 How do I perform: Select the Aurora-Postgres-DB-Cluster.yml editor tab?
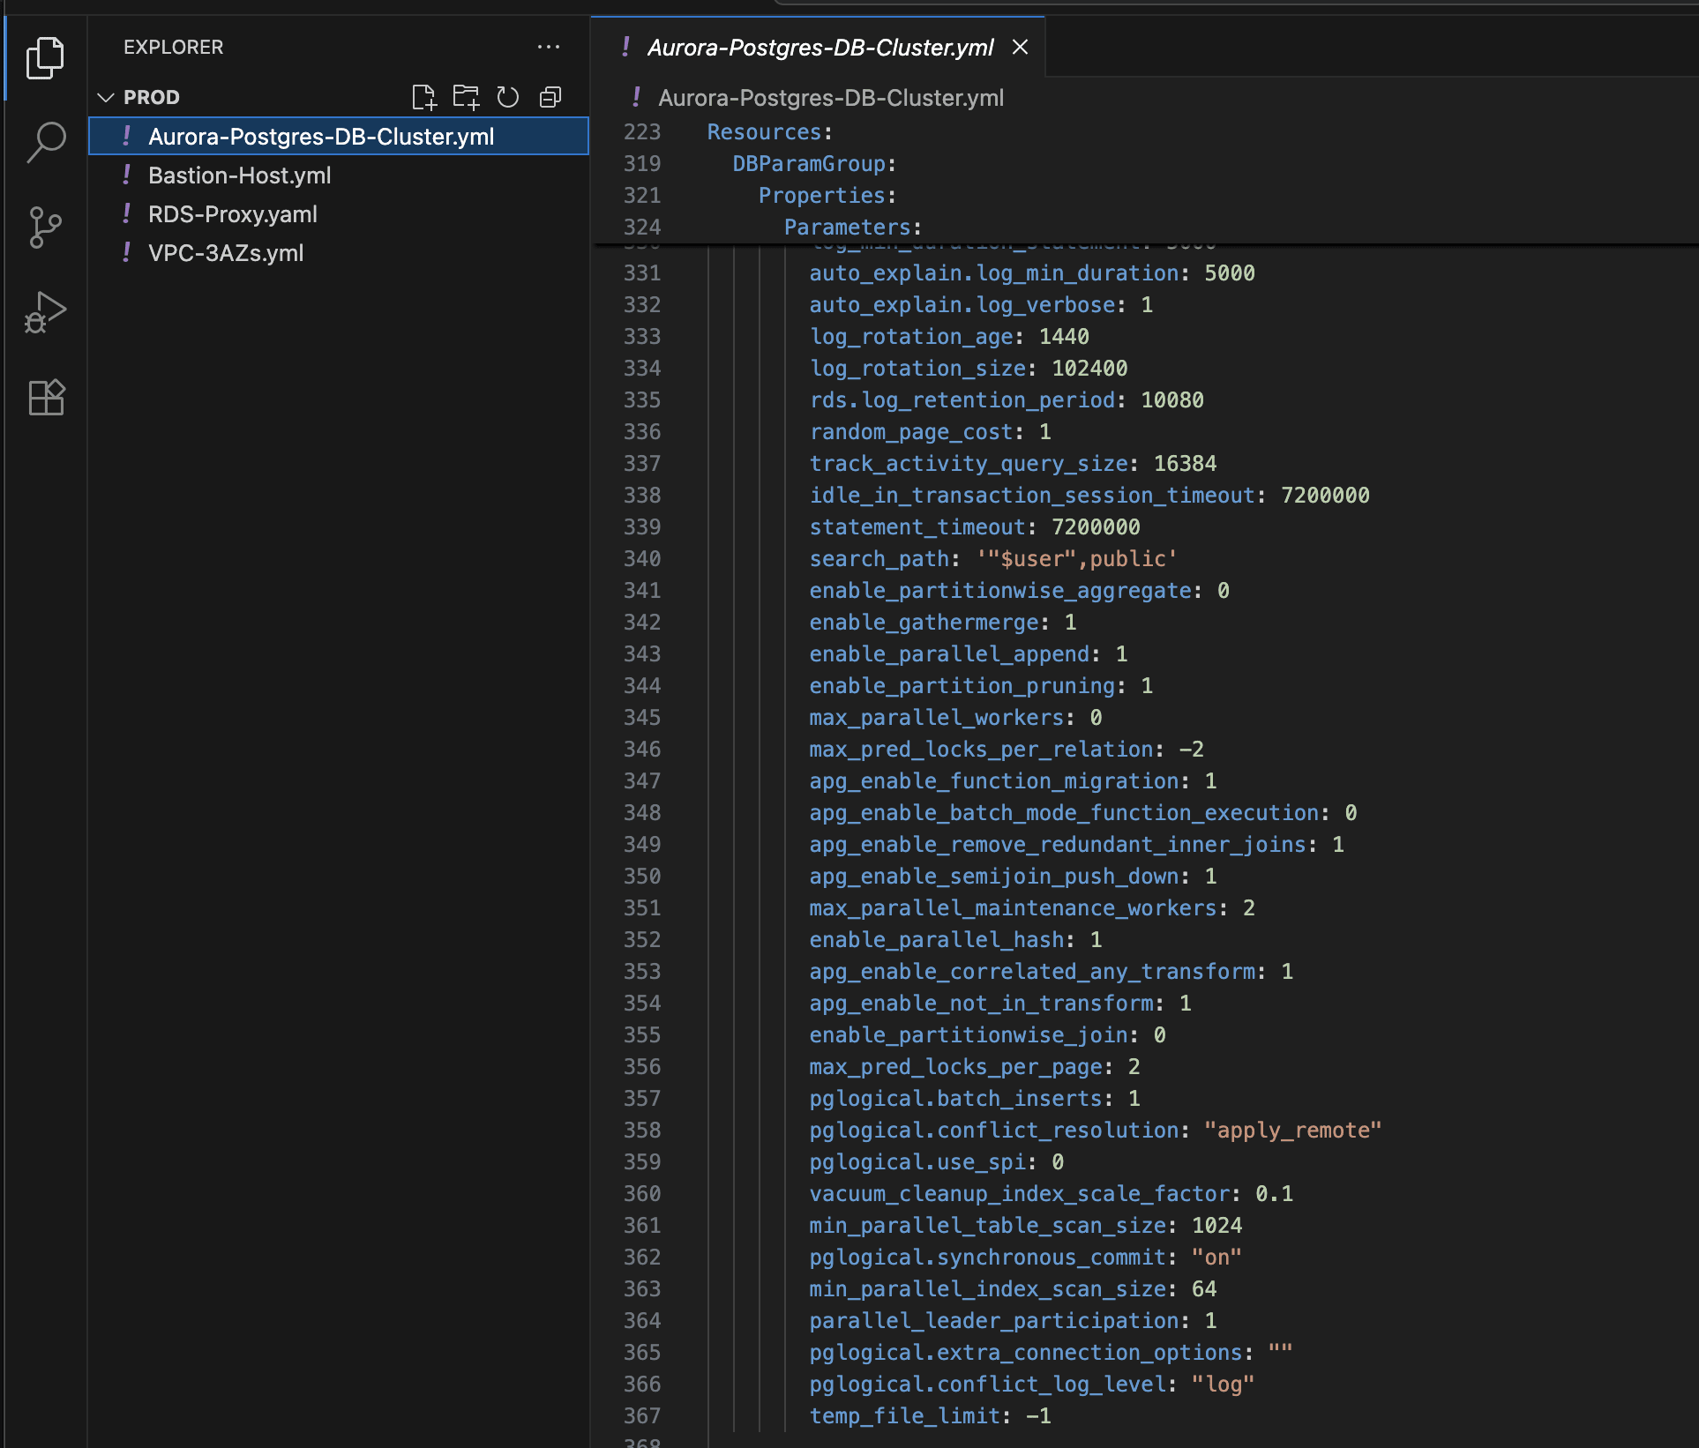(820, 48)
